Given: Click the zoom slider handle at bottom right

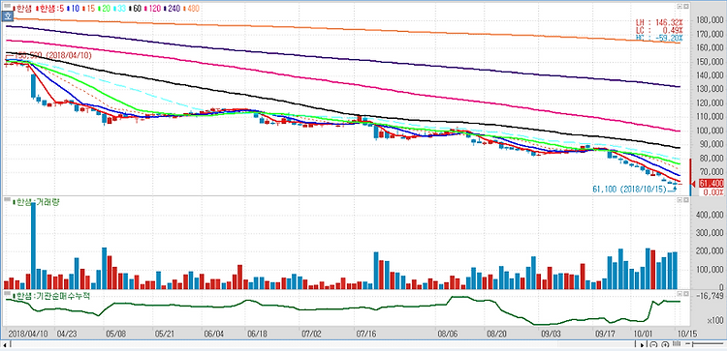Looking at the screenshot, I should 692,344.
